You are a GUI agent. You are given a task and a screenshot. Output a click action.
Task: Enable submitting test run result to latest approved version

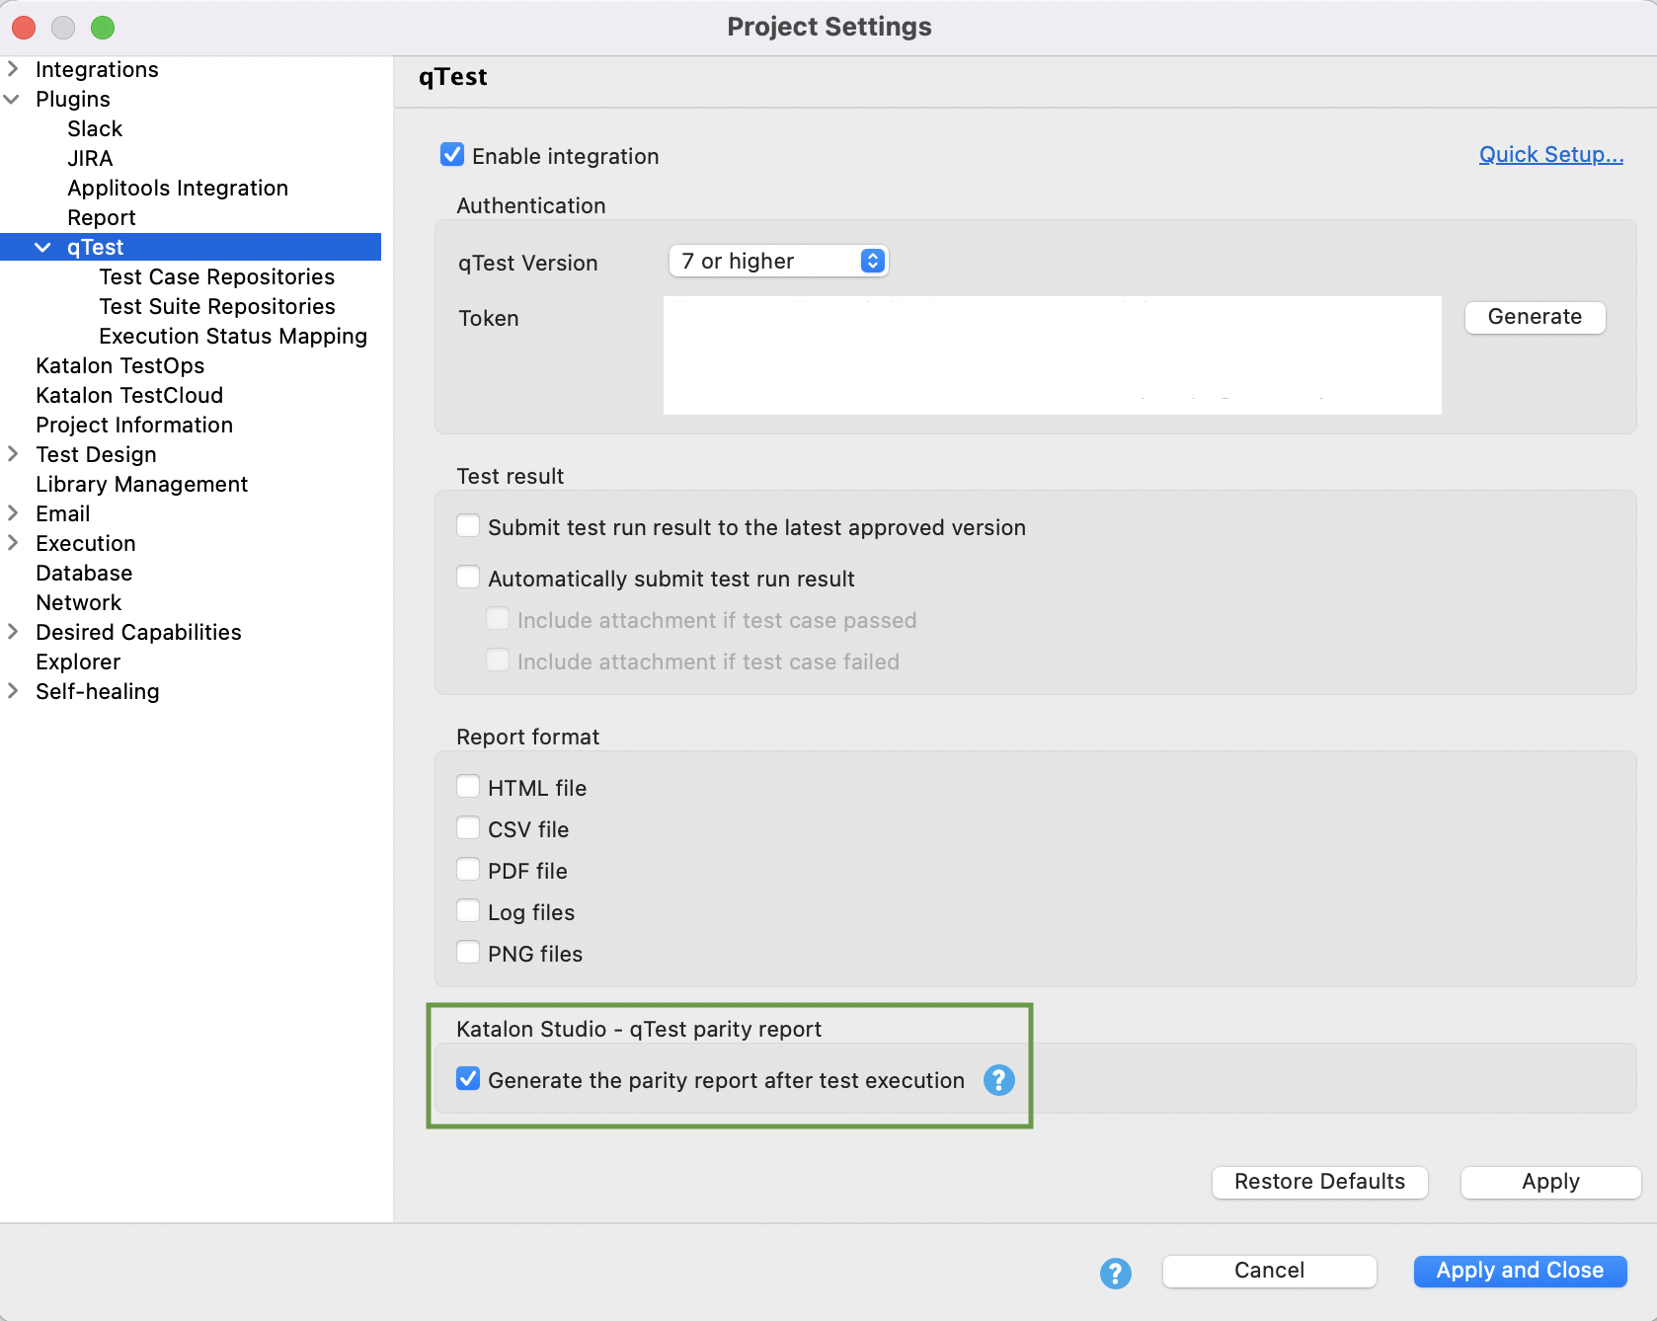[467, 526]
